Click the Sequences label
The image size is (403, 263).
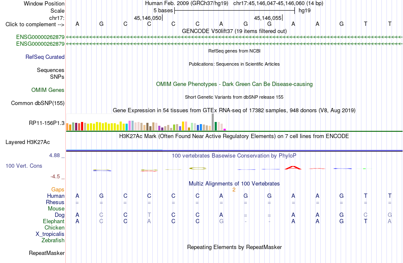pos(50,70)
